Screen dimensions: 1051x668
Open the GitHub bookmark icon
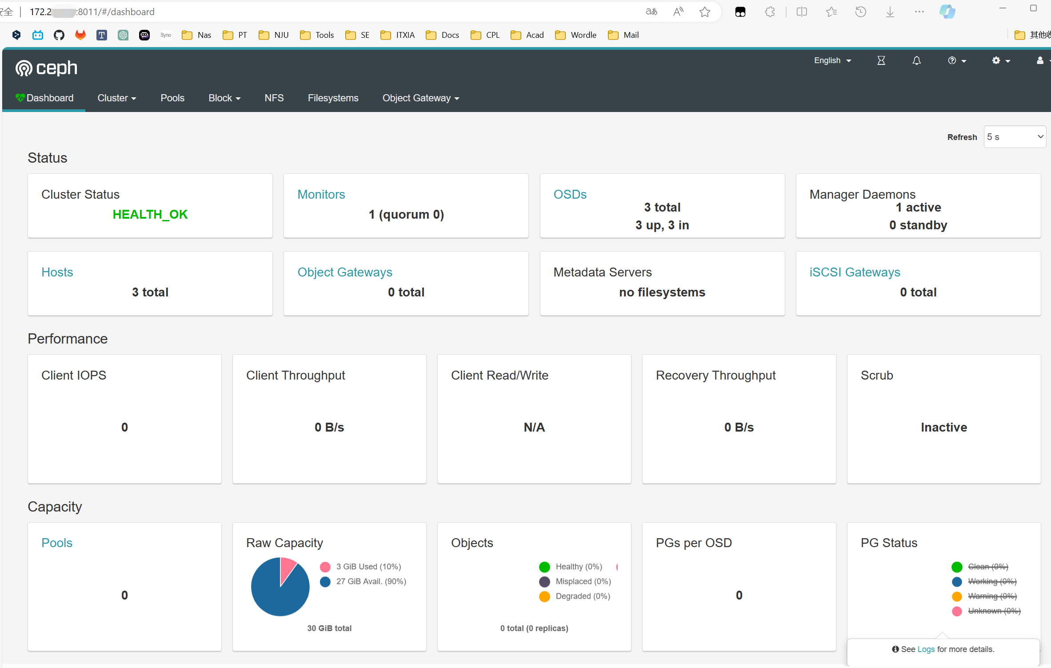coord(59,35)
